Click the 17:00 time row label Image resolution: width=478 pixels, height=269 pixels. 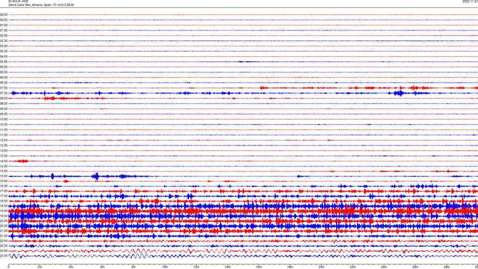pyautogui.click(x=3, y=191)
